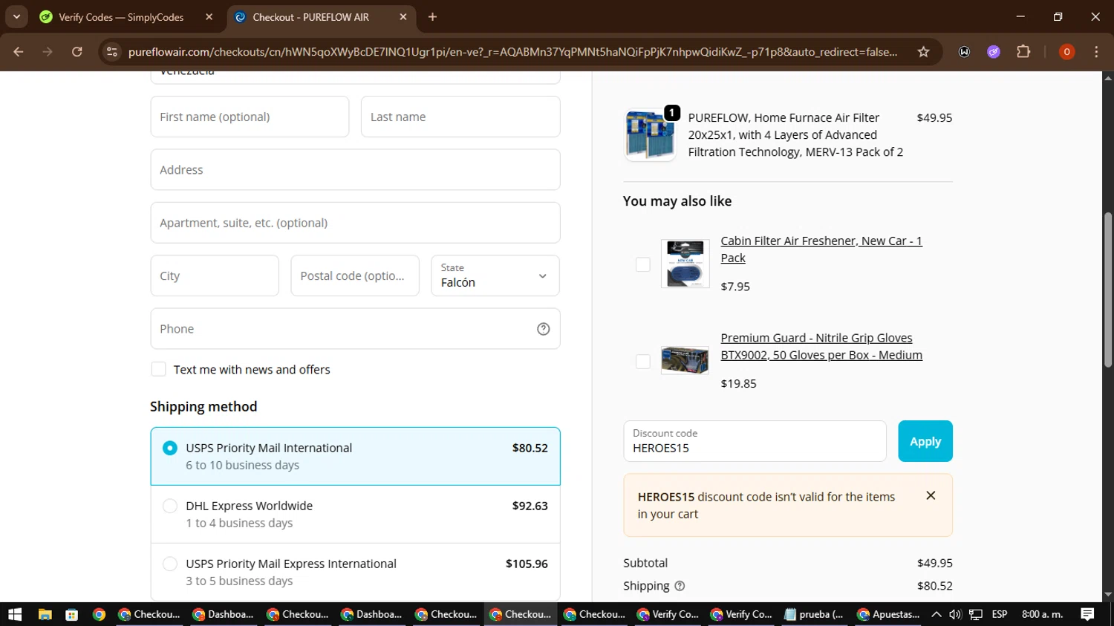This screenshot has height=626, width=1114.
Task: Enable Text me with news and offers
Action: click(158, 369)
